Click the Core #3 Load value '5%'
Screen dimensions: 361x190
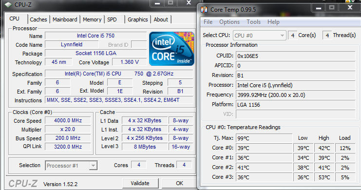(345, 177)
